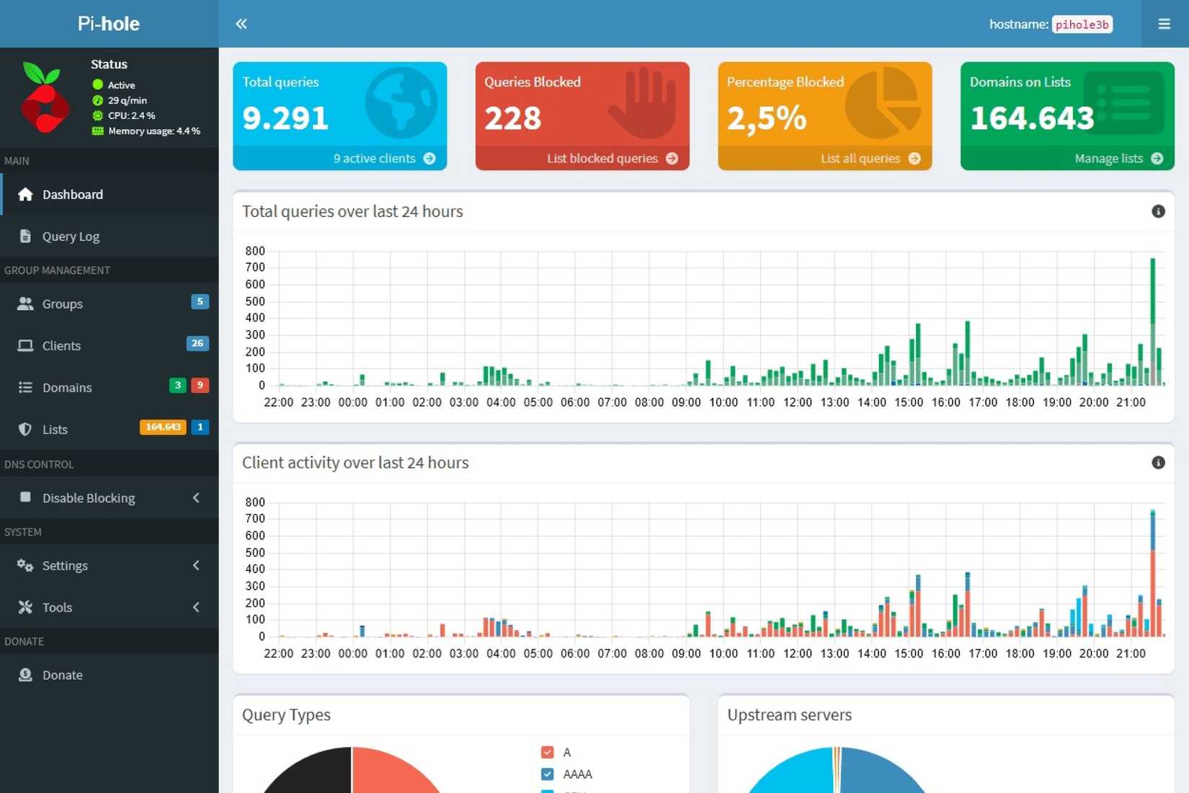1189x793 pixels.
Task: Collapse the sidebar with double-arrow
Action: (241, 24)
